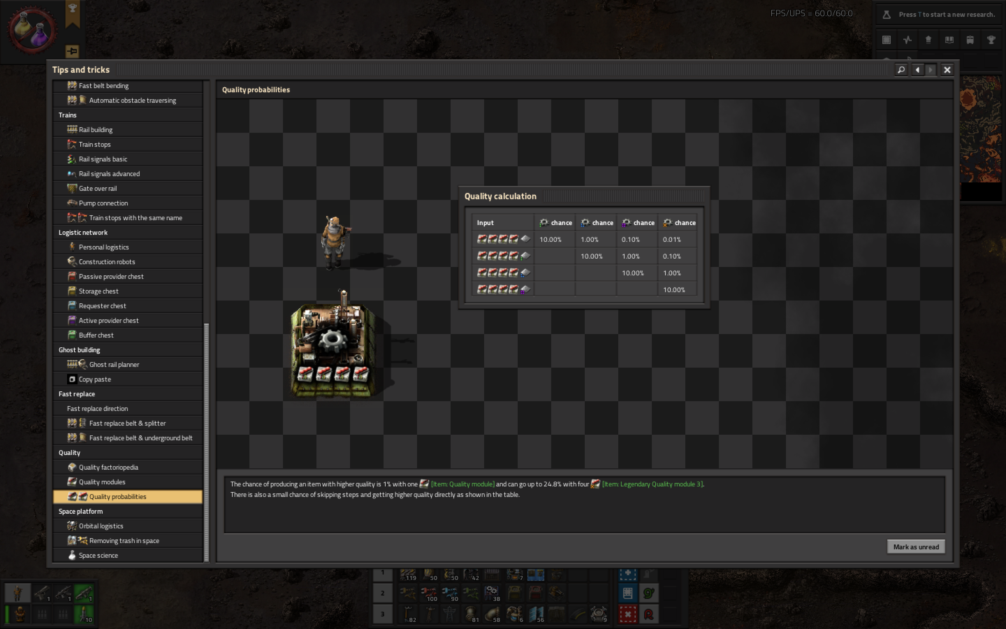Open the search magnifier in Tips and tricks

(901, 70)
